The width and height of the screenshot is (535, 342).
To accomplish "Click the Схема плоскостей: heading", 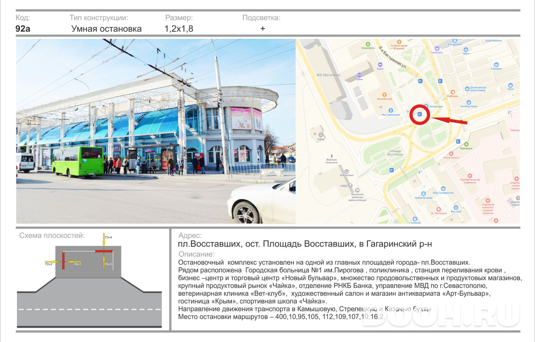I will click(52, 236).
